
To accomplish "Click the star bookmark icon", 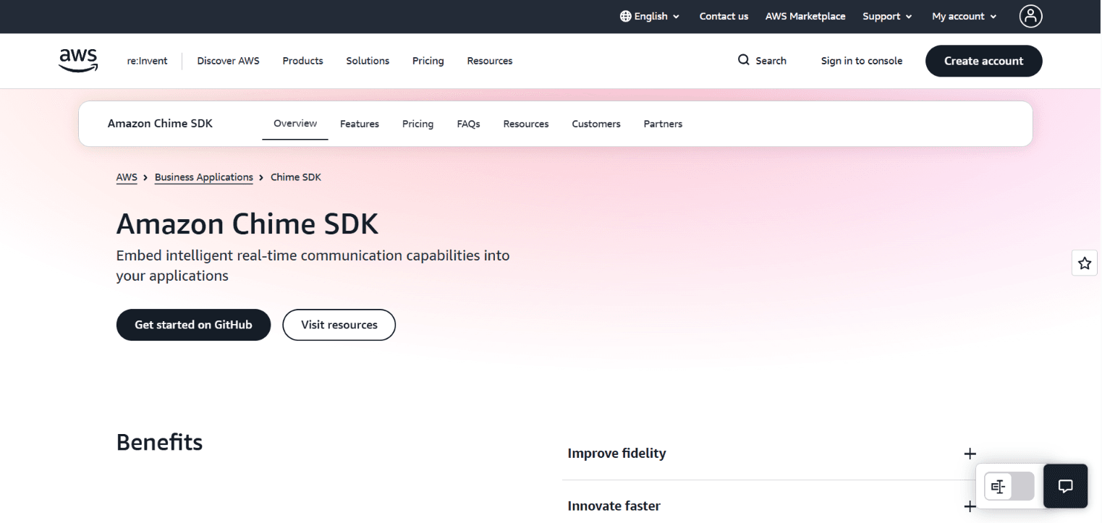I will point(1084,263).
